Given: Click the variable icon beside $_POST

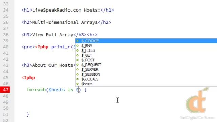Looking at the screenshot, I should pyautogui.click(x=78, y=60).
